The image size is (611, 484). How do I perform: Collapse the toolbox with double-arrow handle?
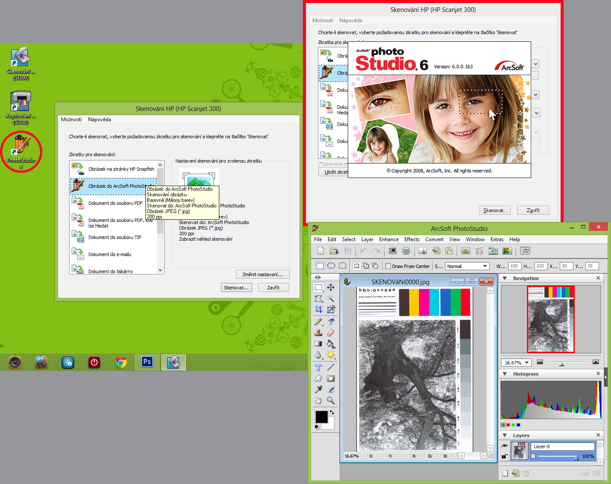click(317, 277)
